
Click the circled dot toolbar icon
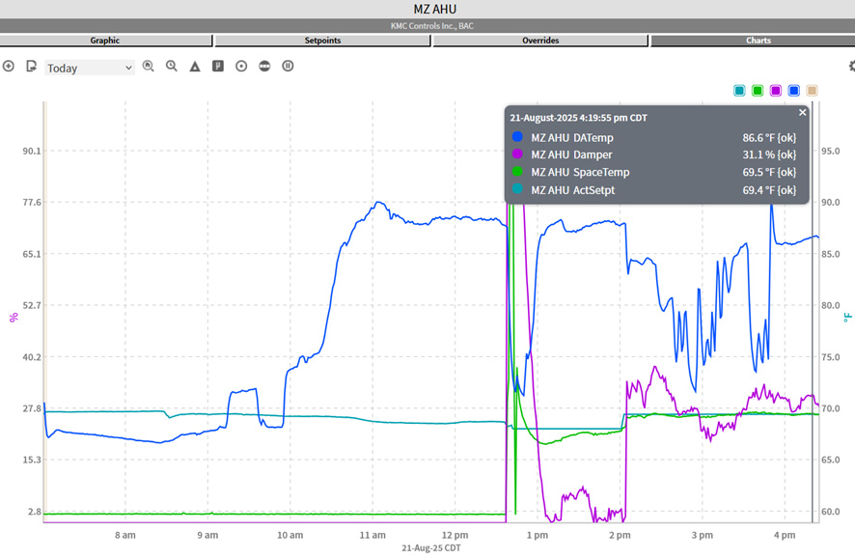coord(241,67)
